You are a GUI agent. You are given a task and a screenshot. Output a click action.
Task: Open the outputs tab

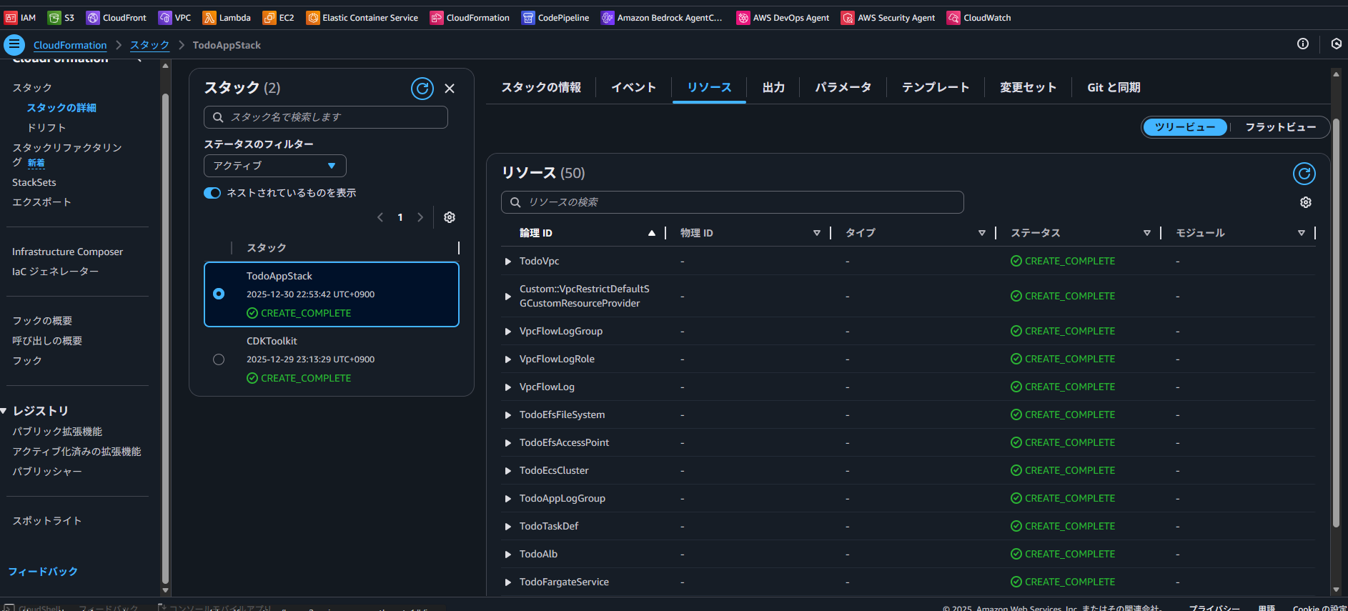click(773, 87)
